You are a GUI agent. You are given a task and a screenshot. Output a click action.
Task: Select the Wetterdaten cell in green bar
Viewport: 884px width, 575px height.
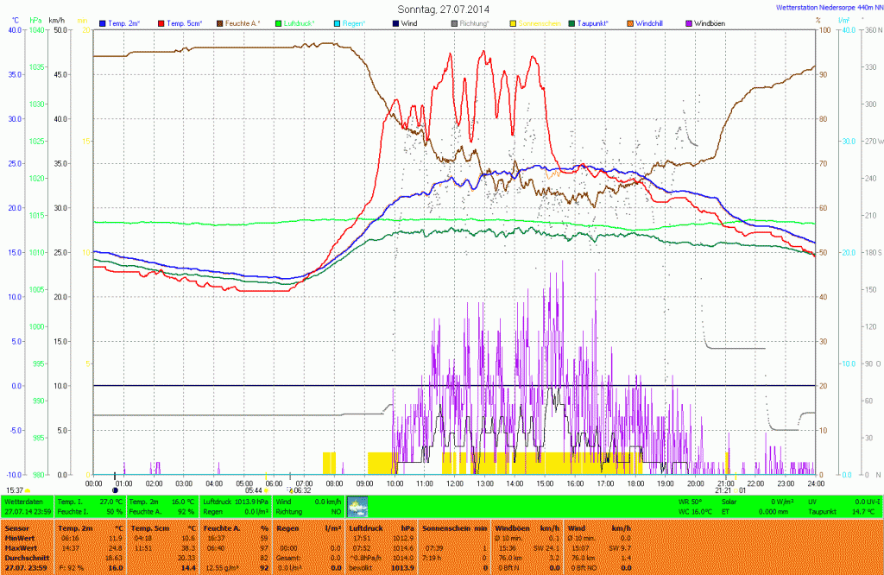[28, 502]
